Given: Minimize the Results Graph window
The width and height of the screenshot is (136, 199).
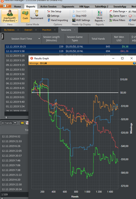Looking at the screenshot, I should click(x=113, y=58).
